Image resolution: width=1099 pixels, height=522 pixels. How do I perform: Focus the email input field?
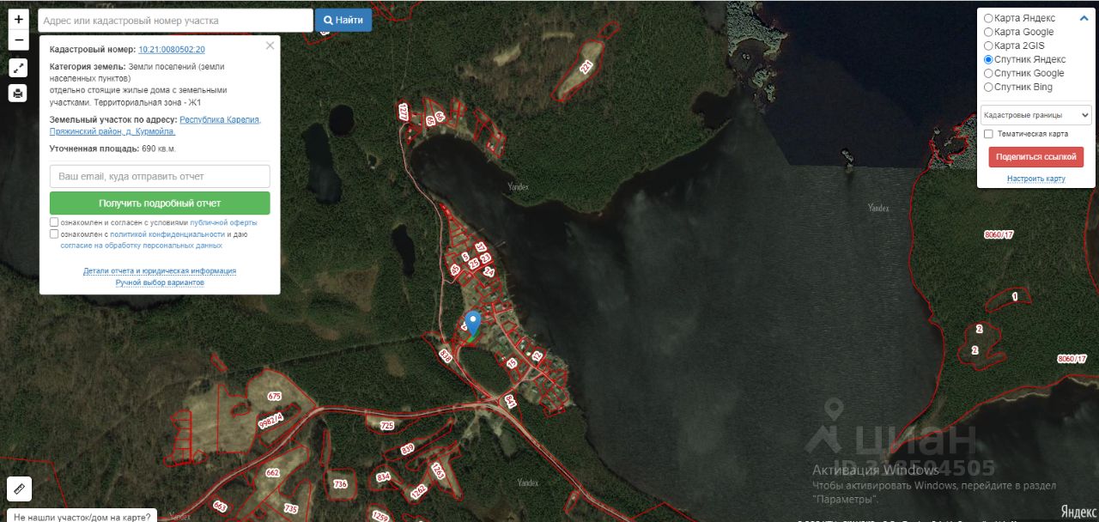pyautogui.click(x=160, y=176)
